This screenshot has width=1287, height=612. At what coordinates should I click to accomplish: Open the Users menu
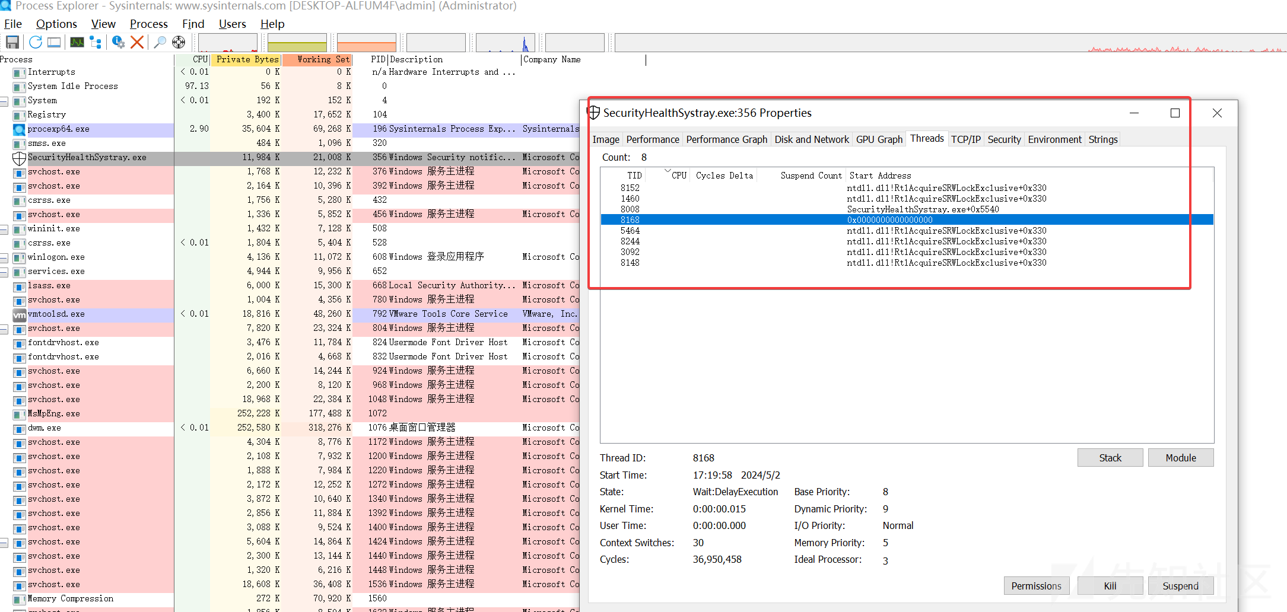click(x=232, y=24)
